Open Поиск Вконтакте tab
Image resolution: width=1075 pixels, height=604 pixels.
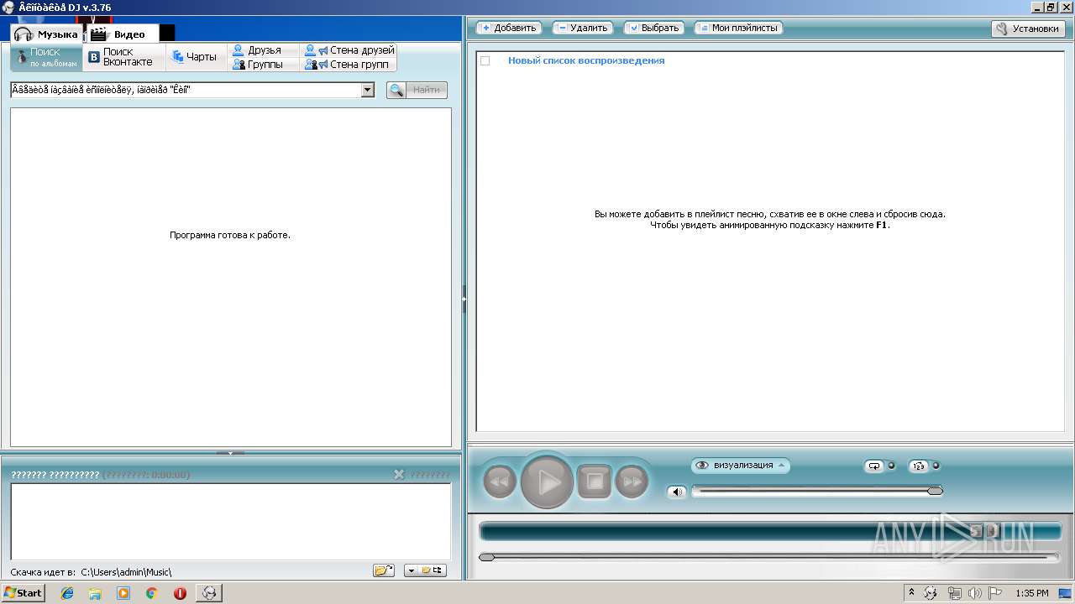point(124,57)
